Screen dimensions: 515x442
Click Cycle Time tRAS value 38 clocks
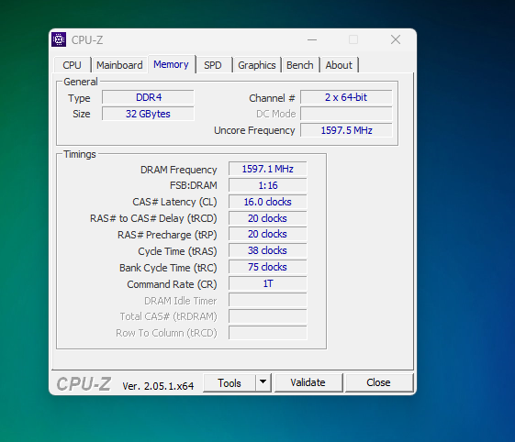click(x=268, y=250)
